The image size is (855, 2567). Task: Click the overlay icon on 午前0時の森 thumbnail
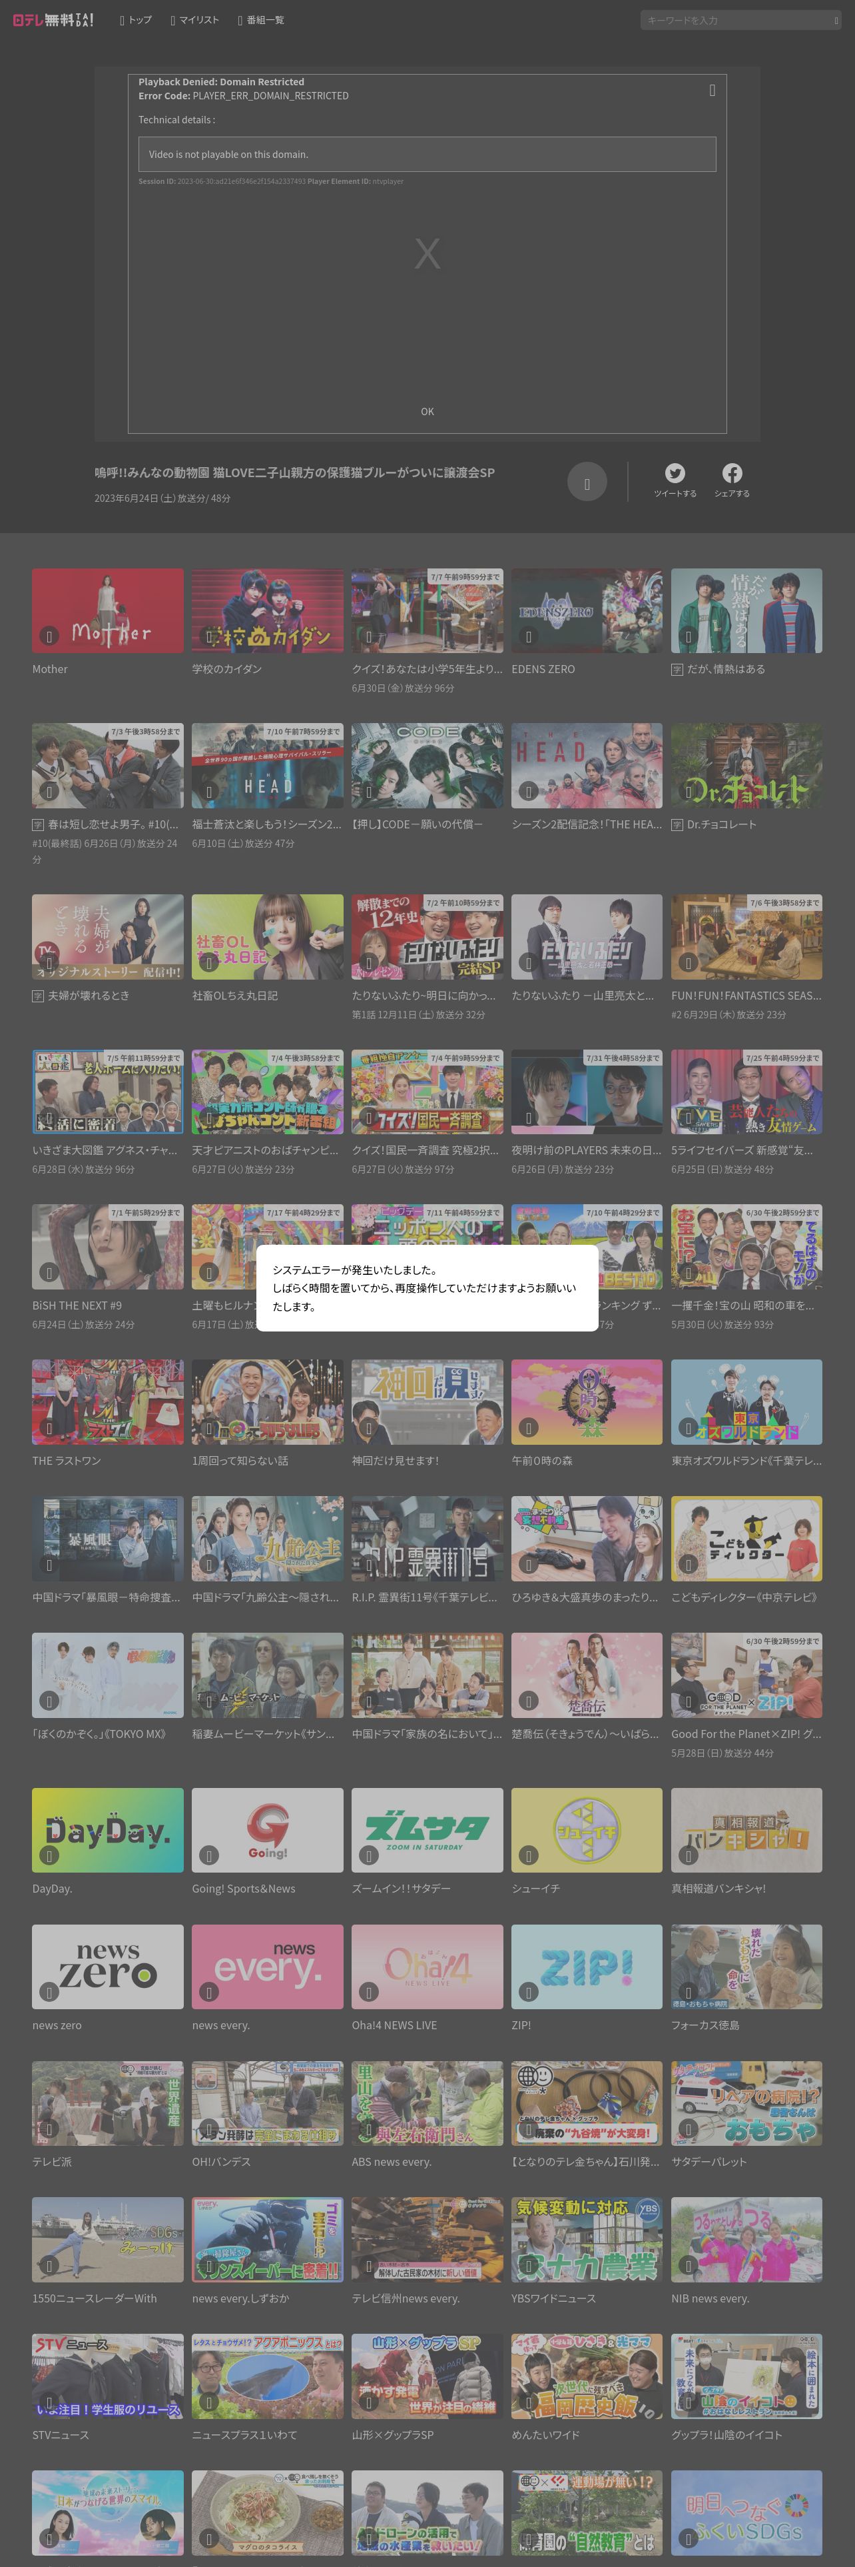(x=529, y=1428)
